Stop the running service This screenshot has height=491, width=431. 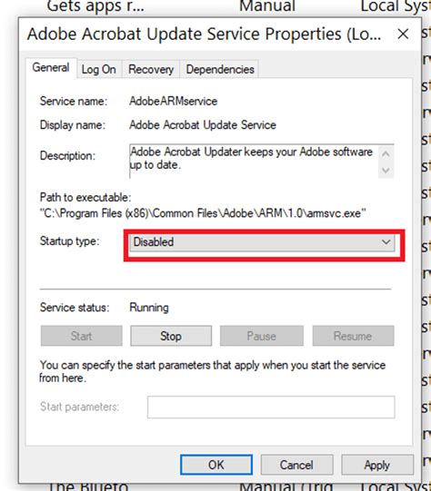click(x=171, y=336)
